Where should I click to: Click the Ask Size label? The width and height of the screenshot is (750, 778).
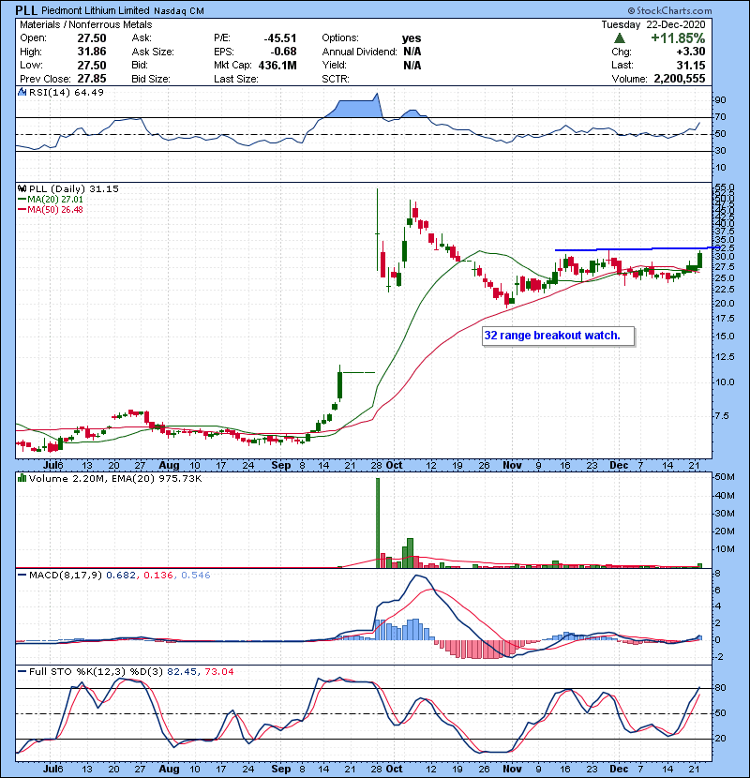point(153,52)
